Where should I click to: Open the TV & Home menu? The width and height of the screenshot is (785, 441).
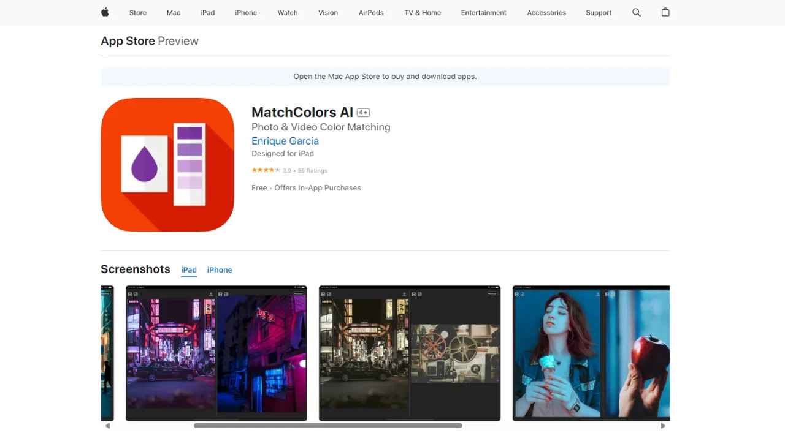point(423,13)
